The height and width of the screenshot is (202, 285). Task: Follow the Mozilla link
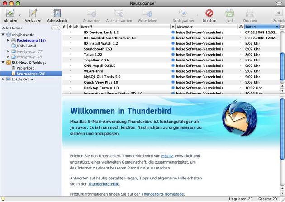click(167, 156)
